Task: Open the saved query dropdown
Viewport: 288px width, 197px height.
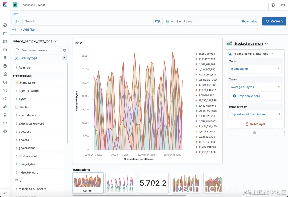Action: (17, 22)
